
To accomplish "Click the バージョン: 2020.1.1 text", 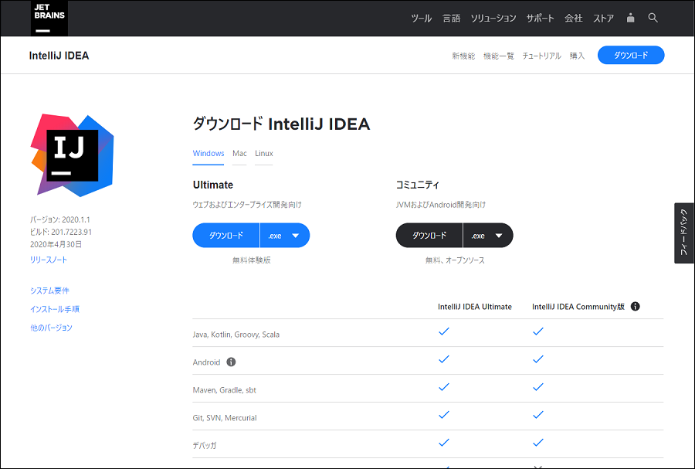I will 59,220.
